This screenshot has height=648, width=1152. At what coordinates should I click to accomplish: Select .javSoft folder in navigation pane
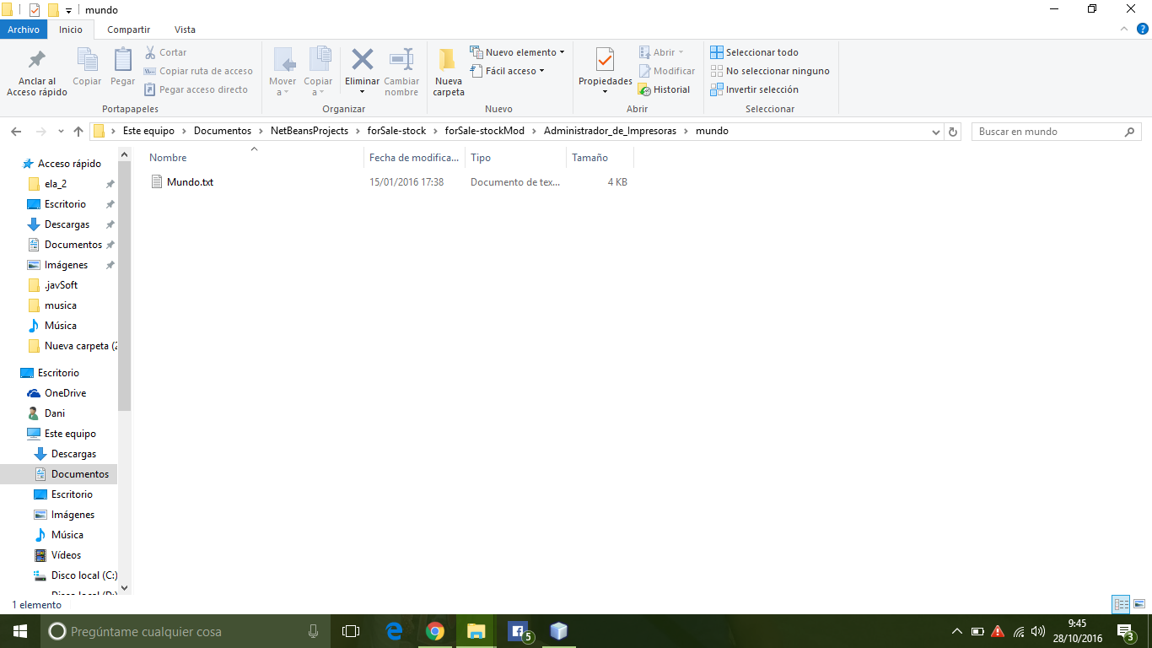tap(61, 285)
